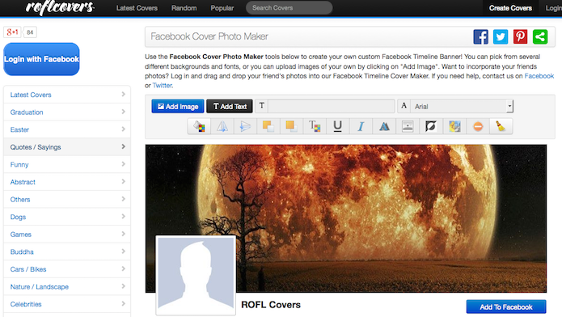Image resolution: width=562 pixels, height=317 pixels.
Task: Click the Add To Facebook button
Action: click(x=506, y=307)
